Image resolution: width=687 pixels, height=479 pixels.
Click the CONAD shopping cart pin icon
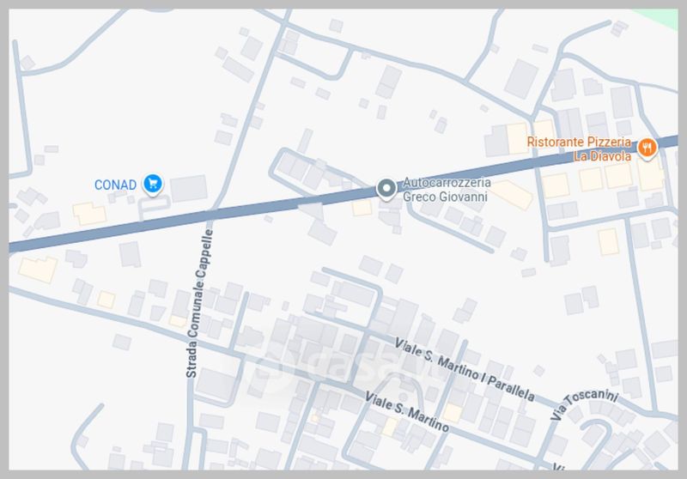pyautogui.click(x=153, y=184)
